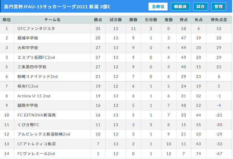Select the CFアトレティコ魚沼 team
This screenshot has width=233, height=159.
coord(37,144)
